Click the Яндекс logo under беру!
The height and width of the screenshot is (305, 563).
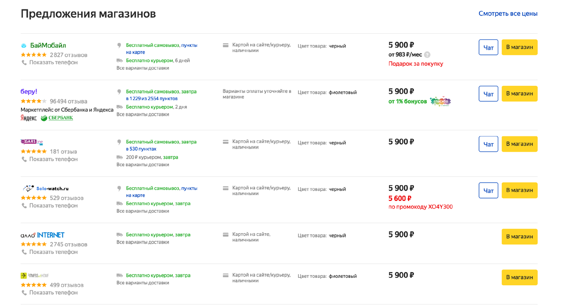click(29, 118)
